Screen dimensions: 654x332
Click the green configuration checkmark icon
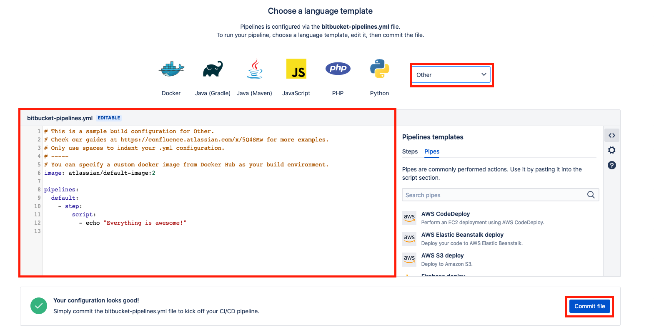point(39,306)
